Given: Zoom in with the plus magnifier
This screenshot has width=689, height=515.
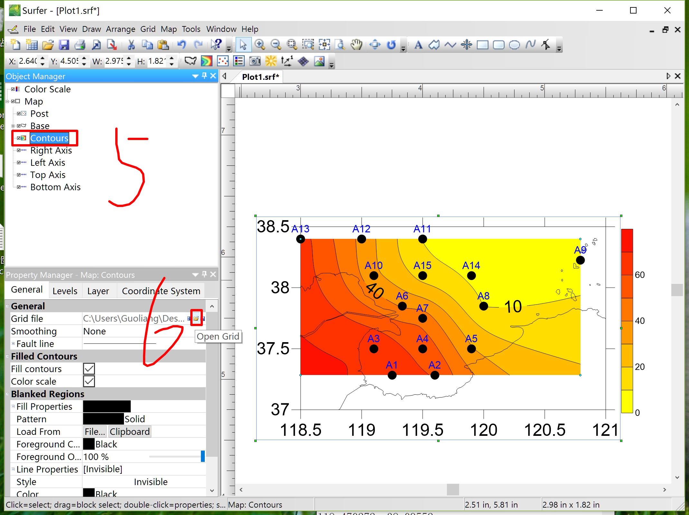Looking at the screenshot, I should pos(260,45).
